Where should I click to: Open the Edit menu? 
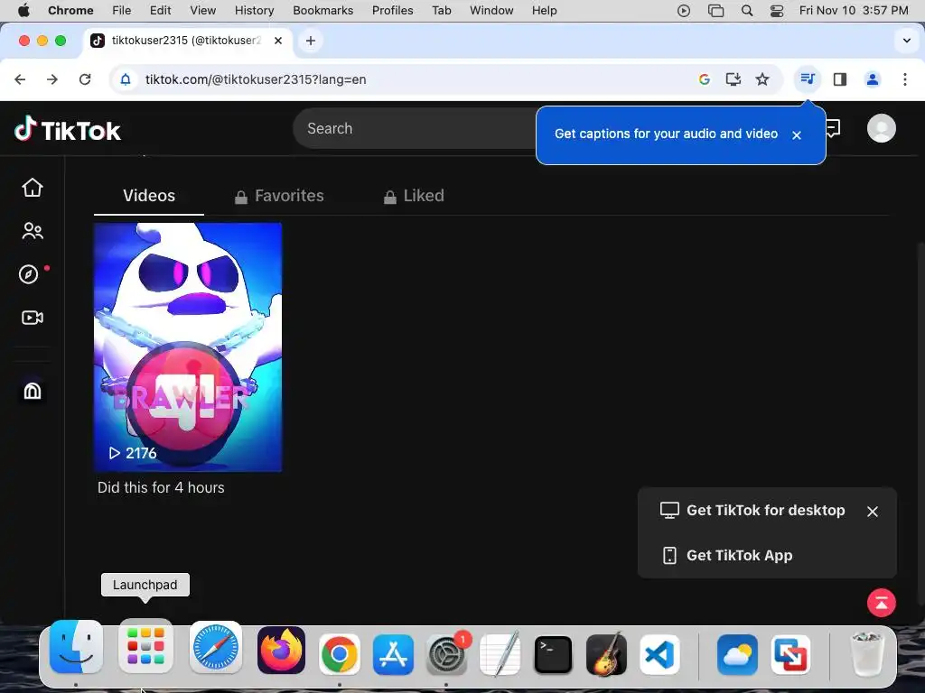(160, 10)
